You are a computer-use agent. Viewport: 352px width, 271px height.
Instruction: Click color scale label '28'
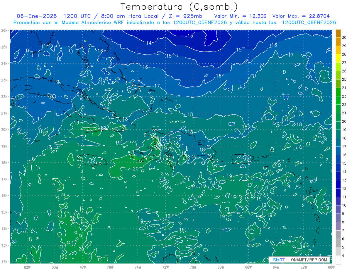344,54
